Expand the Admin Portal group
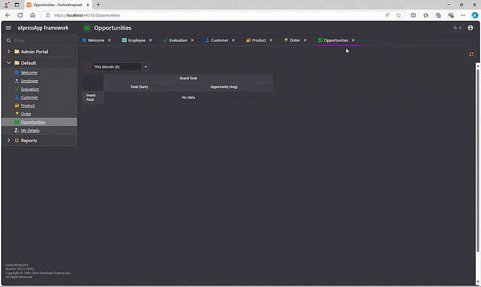The width and height of the screenshot is (481, 287). point(8,52)
